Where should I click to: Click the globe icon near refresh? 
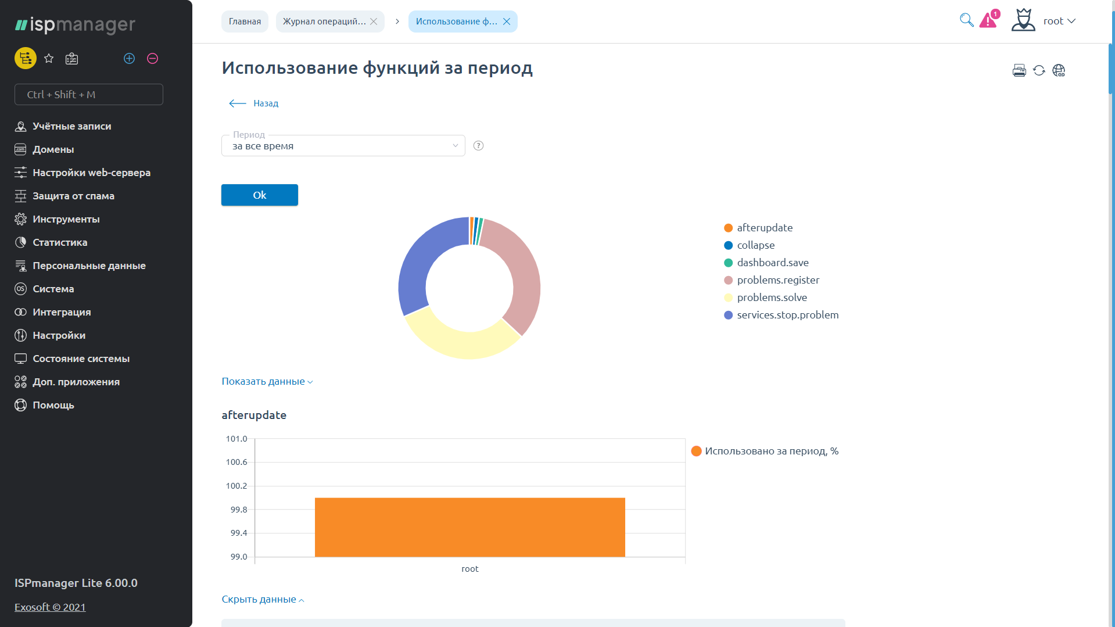pos(1059,71)
